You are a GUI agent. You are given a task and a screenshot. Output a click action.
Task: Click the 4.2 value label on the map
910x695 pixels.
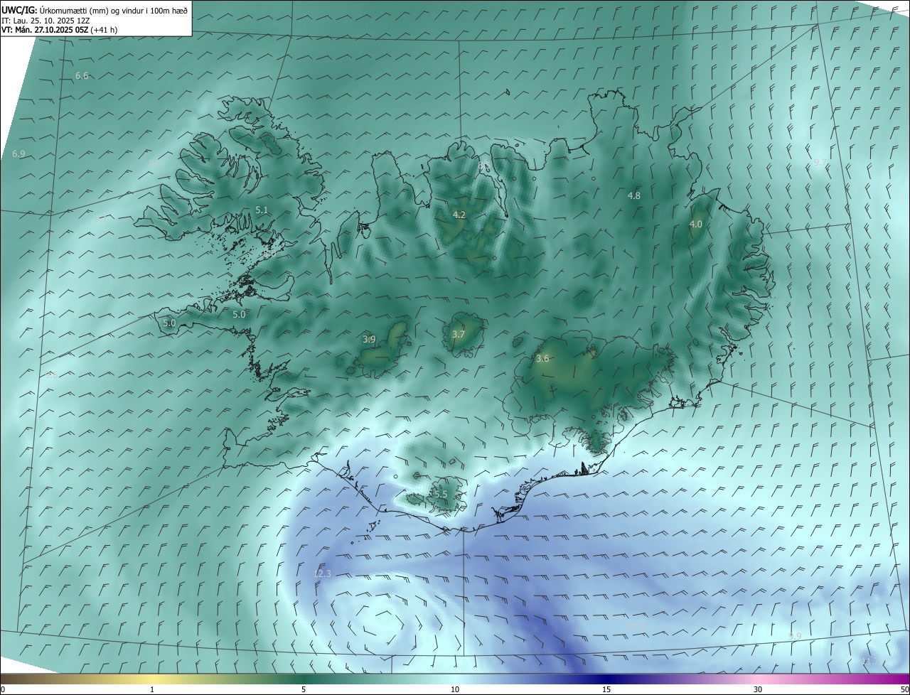pos(459,215)
